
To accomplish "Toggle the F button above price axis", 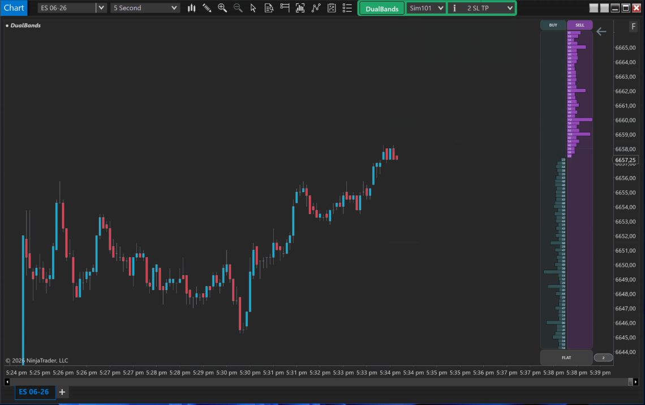I will (634, 27).
